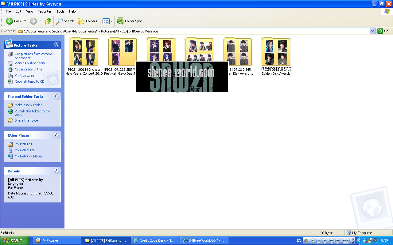Open the Tools menu
This screenshot has height=245, width=393.
click(60, 11)
